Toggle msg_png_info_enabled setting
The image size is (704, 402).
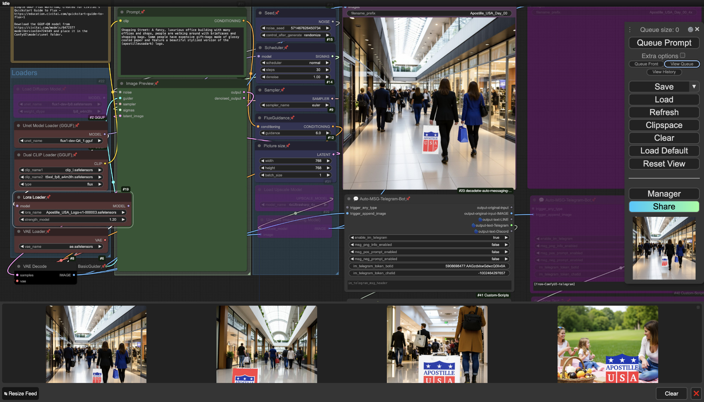pos(429,245)
